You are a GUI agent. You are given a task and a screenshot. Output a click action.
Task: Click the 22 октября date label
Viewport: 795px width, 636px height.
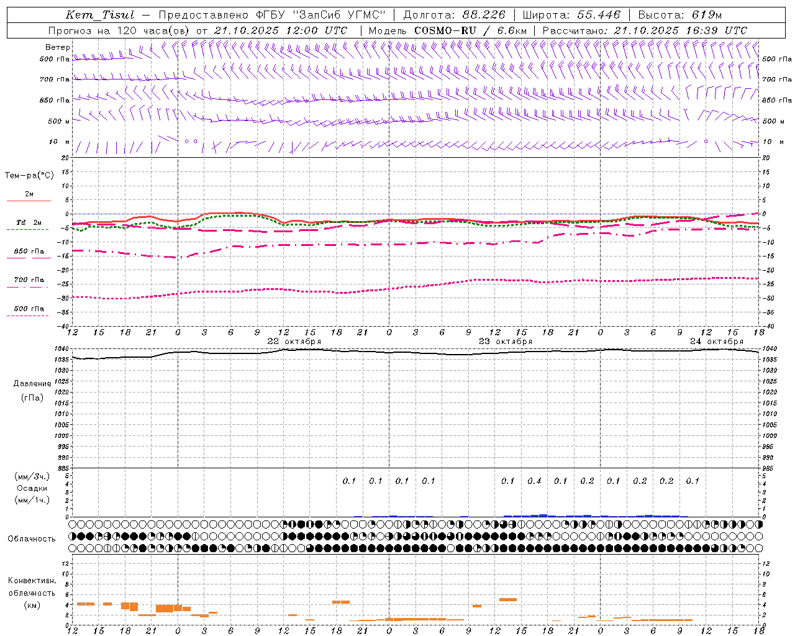coord(294,341)
